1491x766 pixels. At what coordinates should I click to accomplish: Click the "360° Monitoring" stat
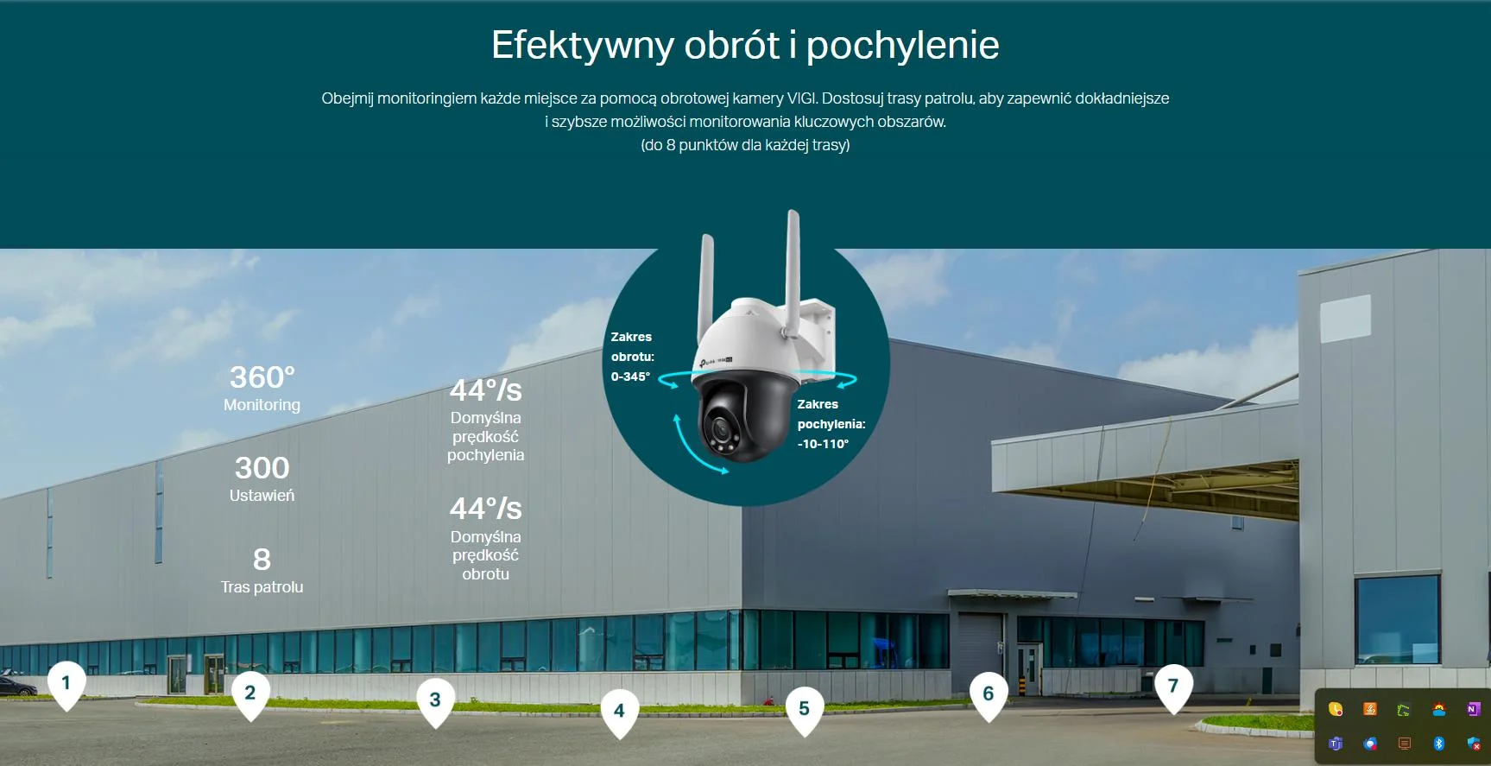262,388
